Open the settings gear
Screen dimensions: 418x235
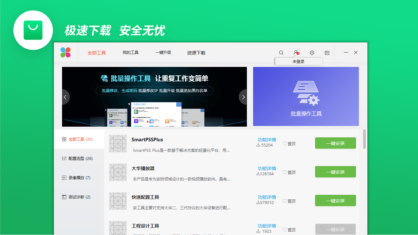click(312, 53)
